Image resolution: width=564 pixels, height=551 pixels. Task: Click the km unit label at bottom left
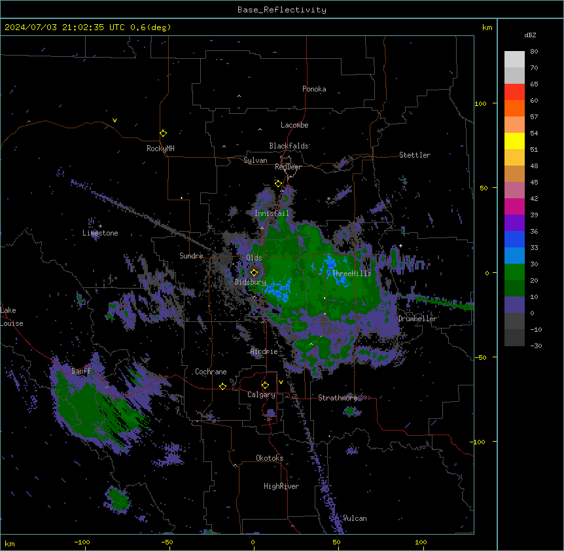[9, 543]
